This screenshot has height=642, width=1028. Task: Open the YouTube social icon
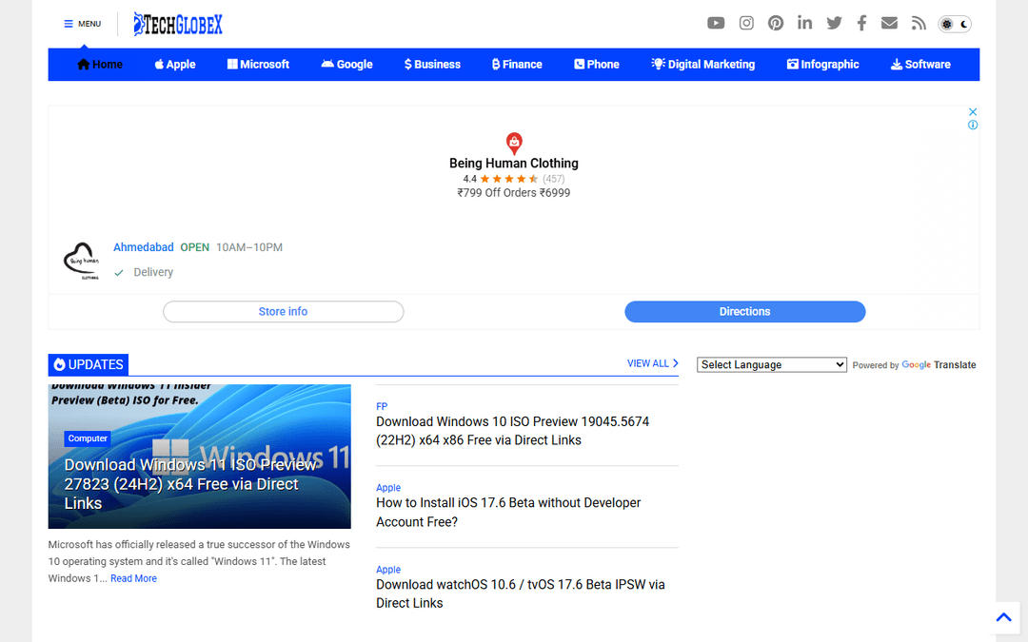pos(716,24)
